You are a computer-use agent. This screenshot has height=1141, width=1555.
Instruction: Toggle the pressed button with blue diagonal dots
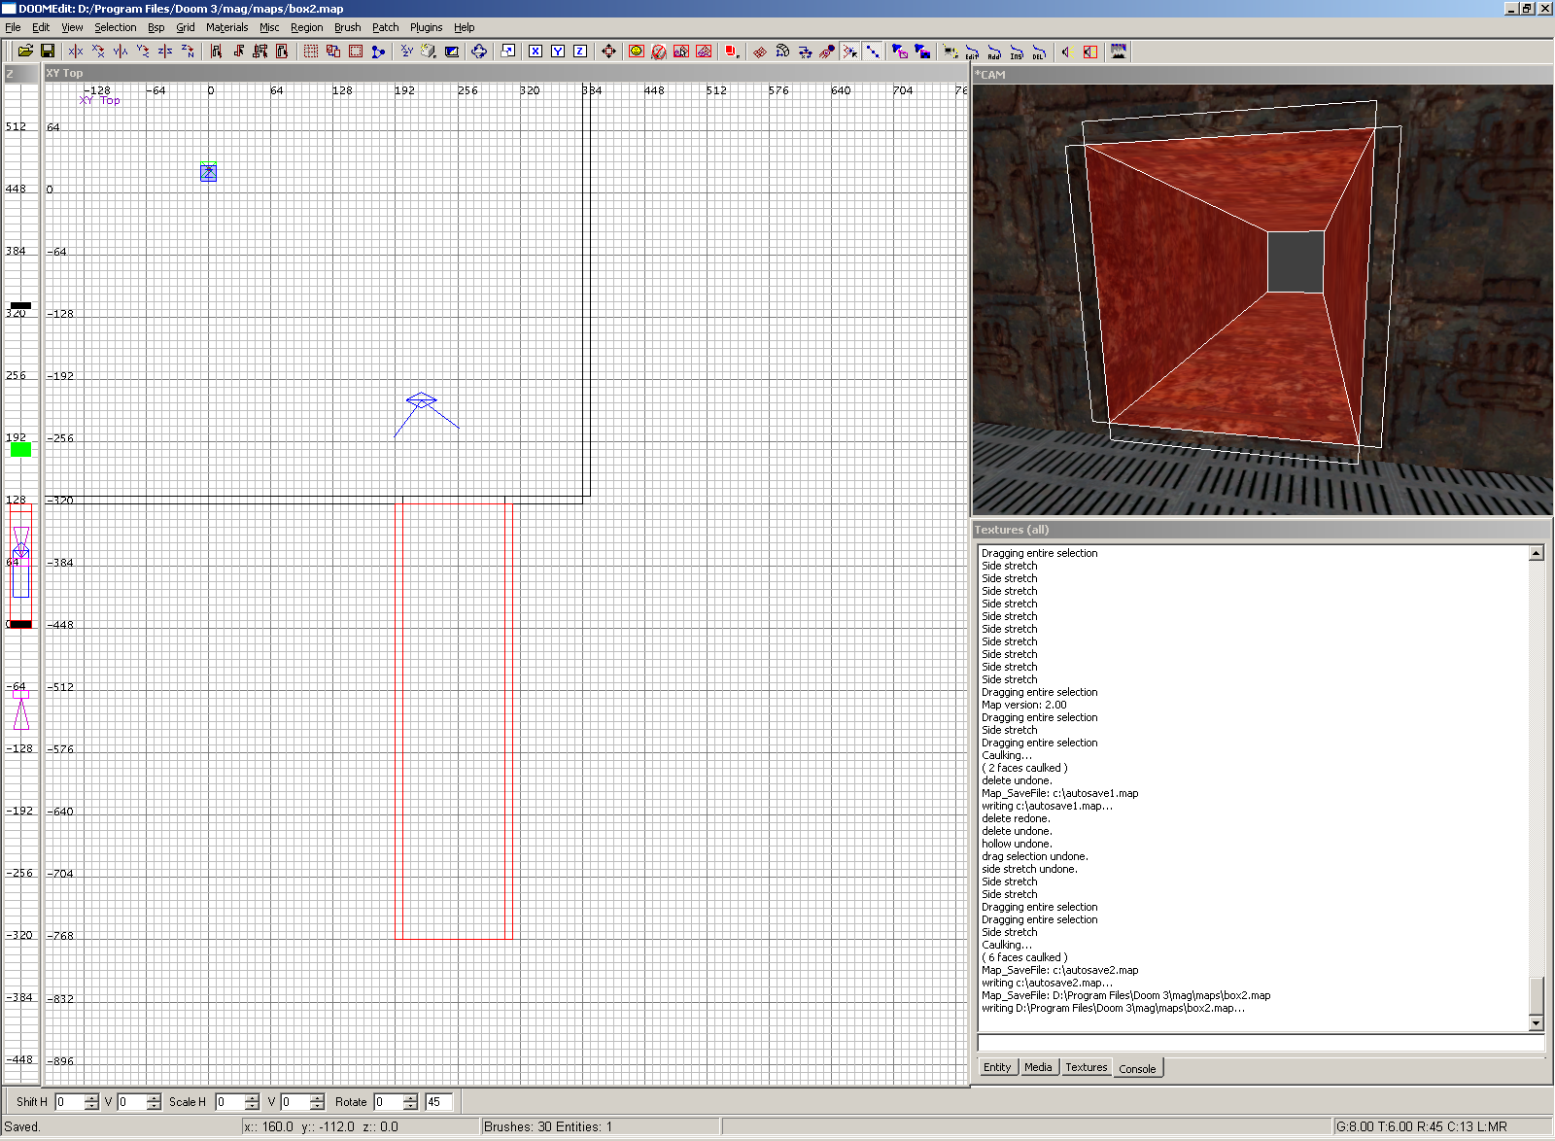(873, 52)
